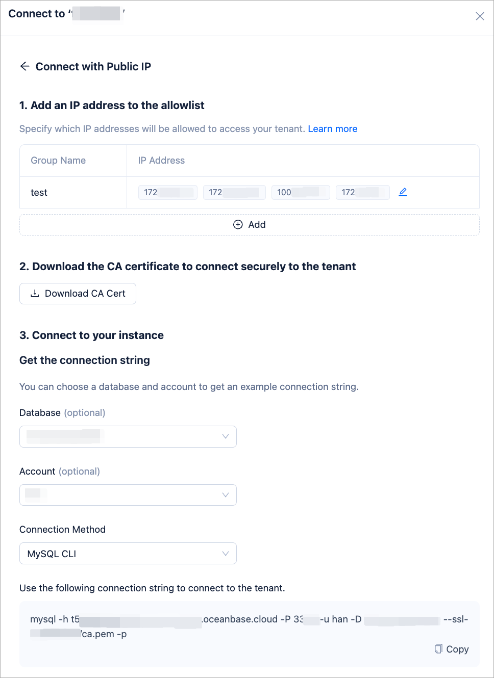Image resolution: width=494 pixels, height=678 pixels.
Task: Click the Add text in dashed row
Action: [257, 225]
